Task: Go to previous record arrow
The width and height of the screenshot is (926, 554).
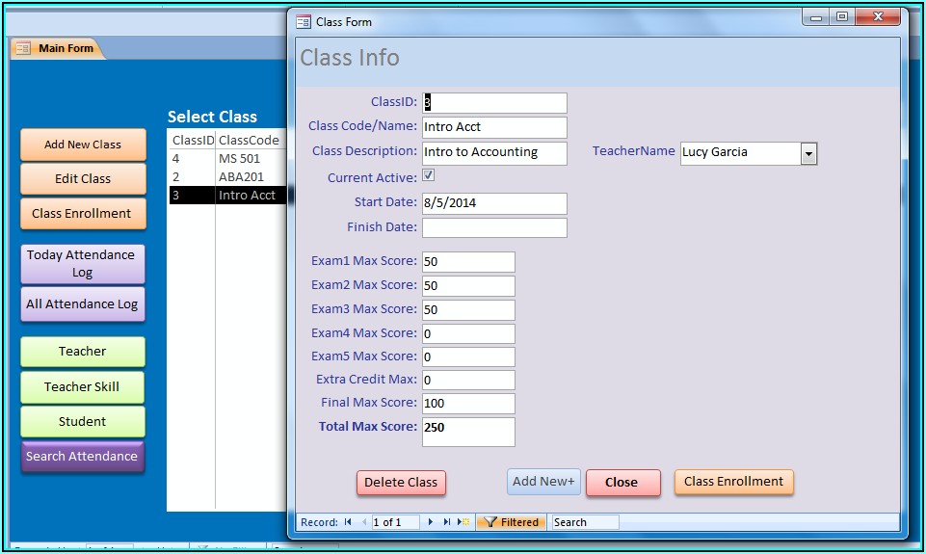Action: click(x=364, y=522)
